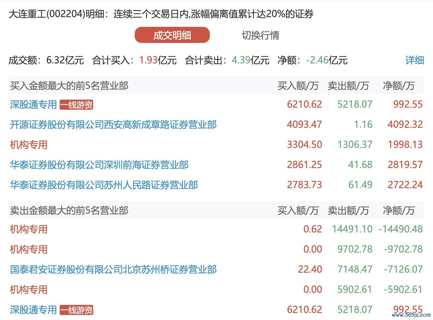Click 买入额/万 header in the buyers table
This screenshot has height=320, width=433.
pos(298,86)
